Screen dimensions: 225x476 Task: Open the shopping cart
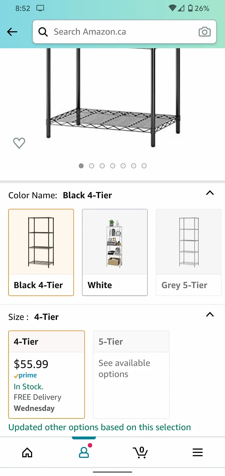point(141,452)
